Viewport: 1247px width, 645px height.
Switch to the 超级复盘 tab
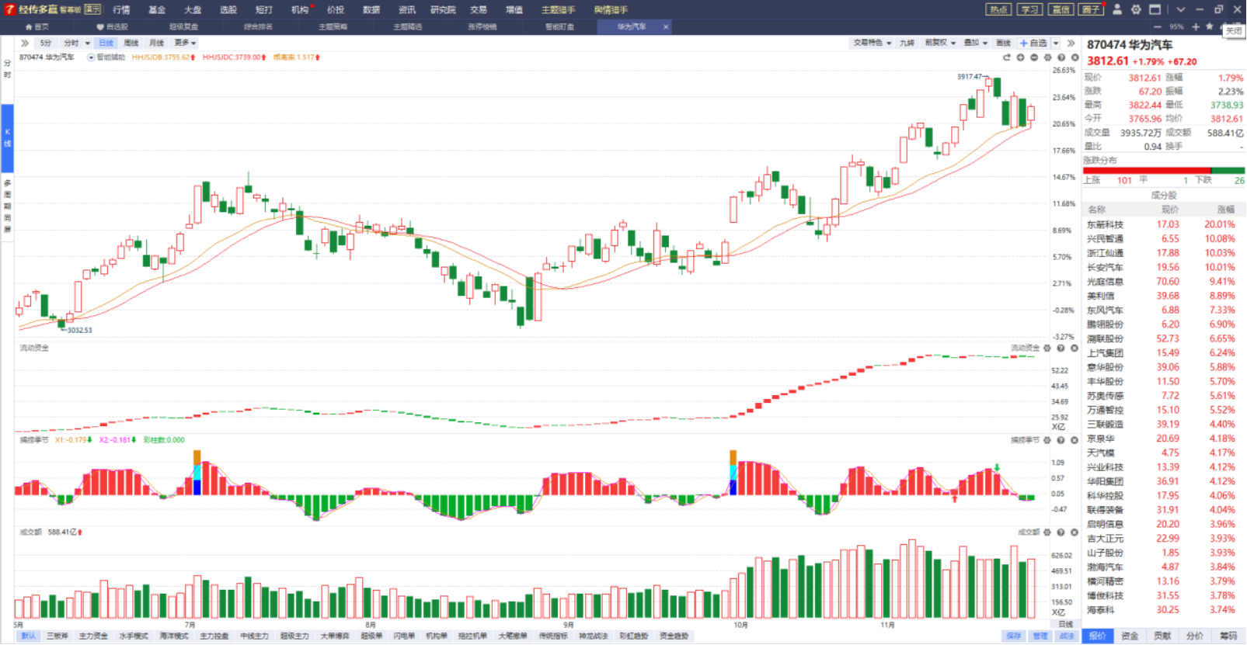184,26
